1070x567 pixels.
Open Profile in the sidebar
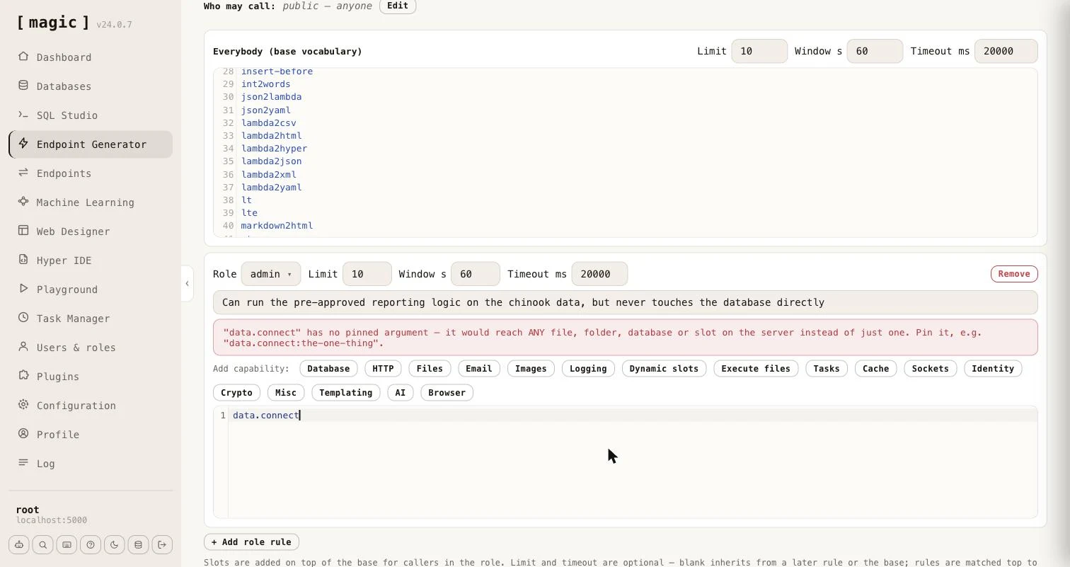91,435
